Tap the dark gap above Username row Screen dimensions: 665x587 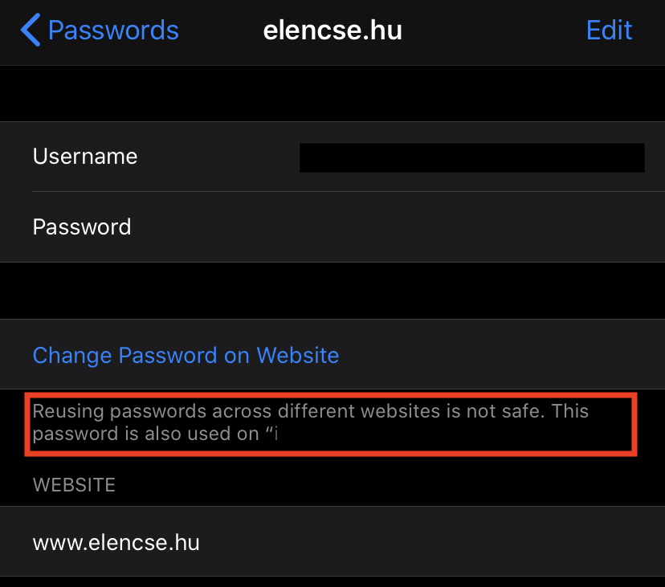click(332, 93)
